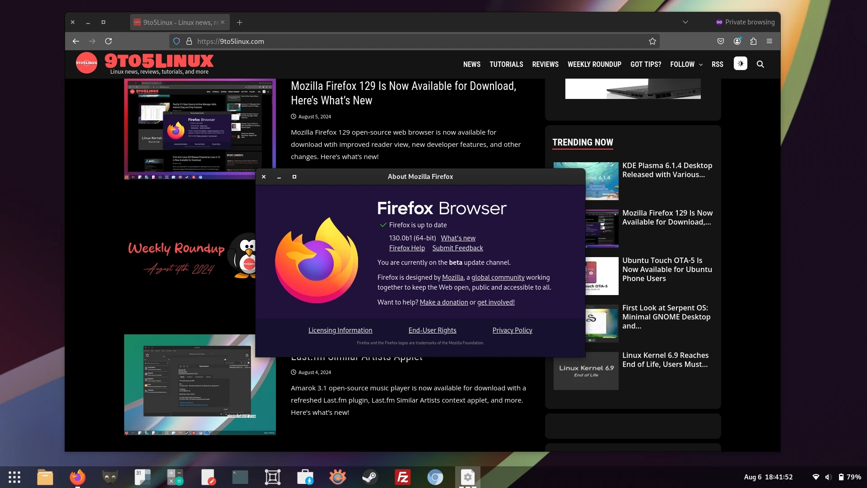Toggle the light/dark theme switch
The image size is (867, 488).
point(741,64)
